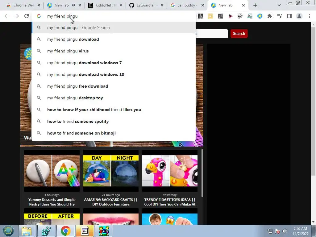Open a new browser tab

(255, 5)
